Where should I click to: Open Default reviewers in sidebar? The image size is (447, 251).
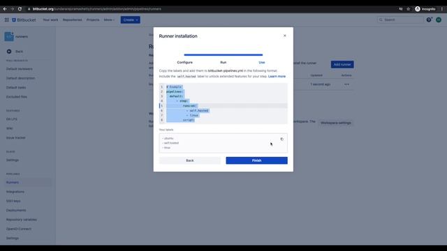point(20,69)
